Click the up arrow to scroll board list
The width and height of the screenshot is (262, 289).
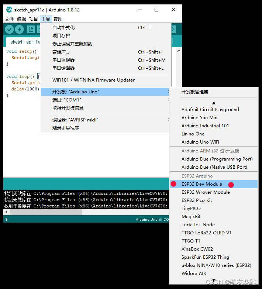214,103
